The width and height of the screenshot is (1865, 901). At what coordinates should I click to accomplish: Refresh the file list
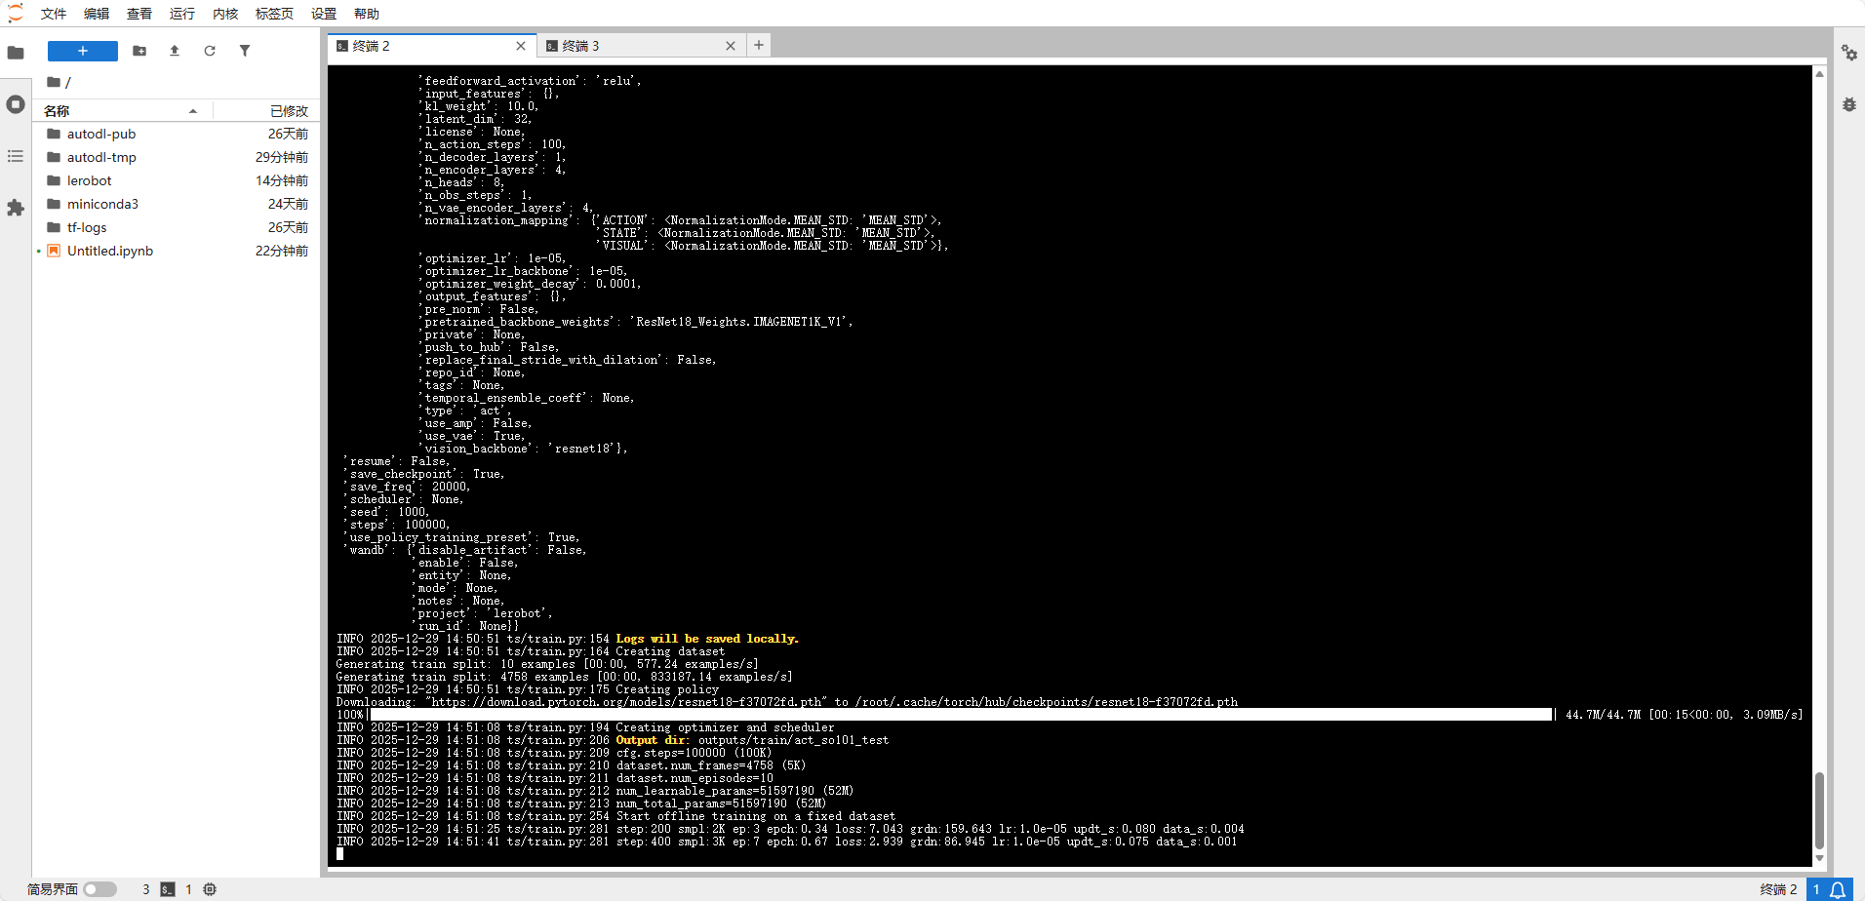click(210, 51)
